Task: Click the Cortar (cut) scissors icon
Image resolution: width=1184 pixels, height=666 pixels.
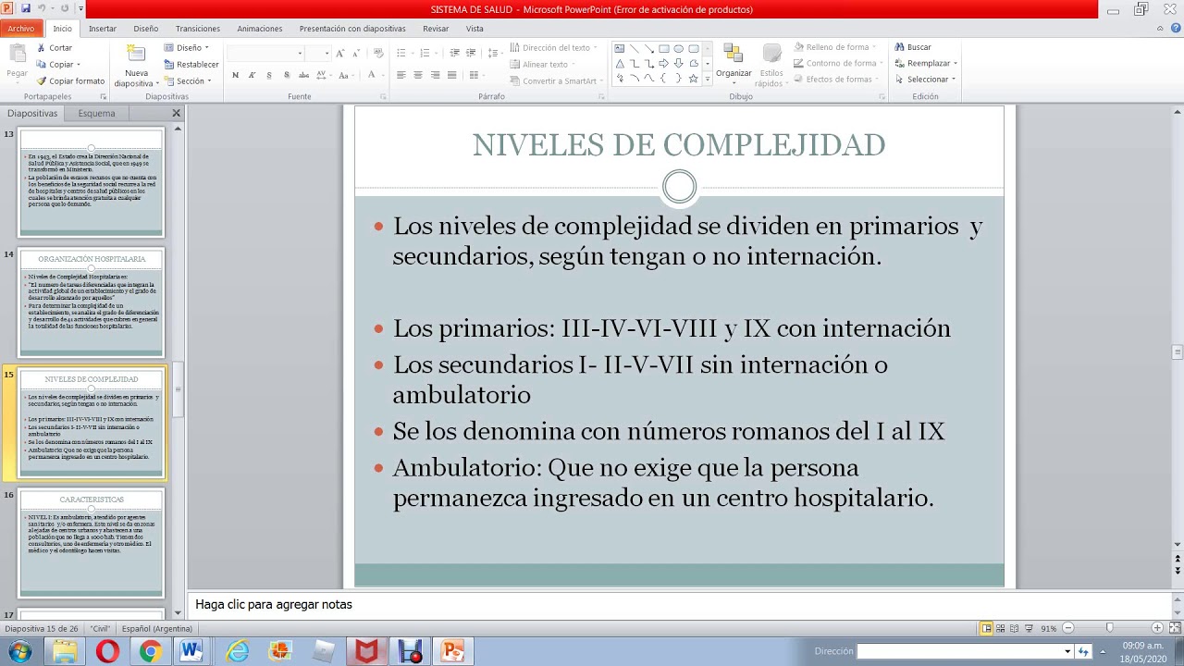Action: (41, 48)
